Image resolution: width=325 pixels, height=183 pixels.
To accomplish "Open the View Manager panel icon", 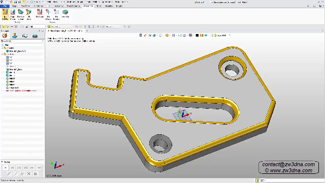I will [x=25, y=36].
